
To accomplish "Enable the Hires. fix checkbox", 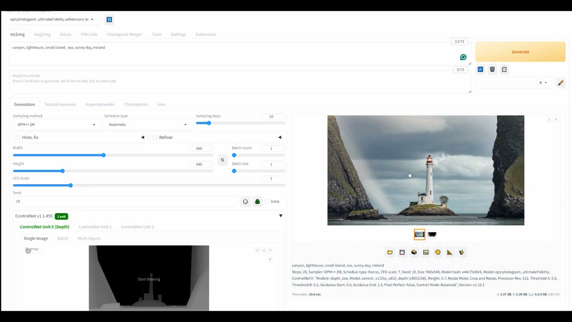I will [18, 138].
